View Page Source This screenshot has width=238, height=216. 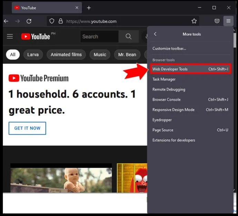click(190, 130)
